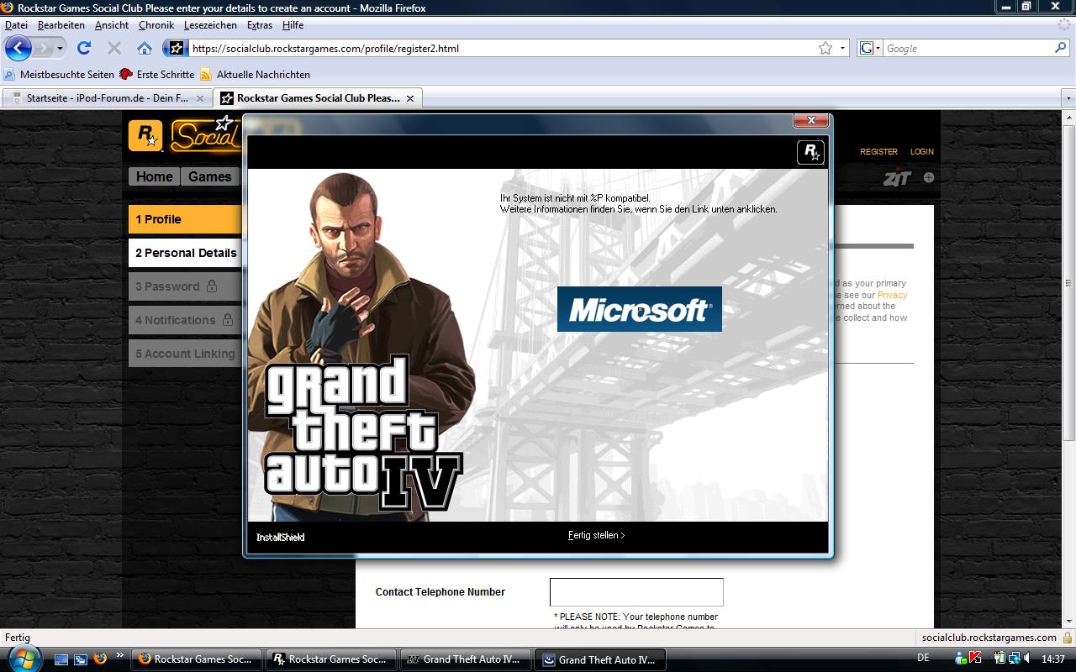Click Fertig stellen in the installer
Viewport: 1076px width, 672px height.
[x=596, y=535]
